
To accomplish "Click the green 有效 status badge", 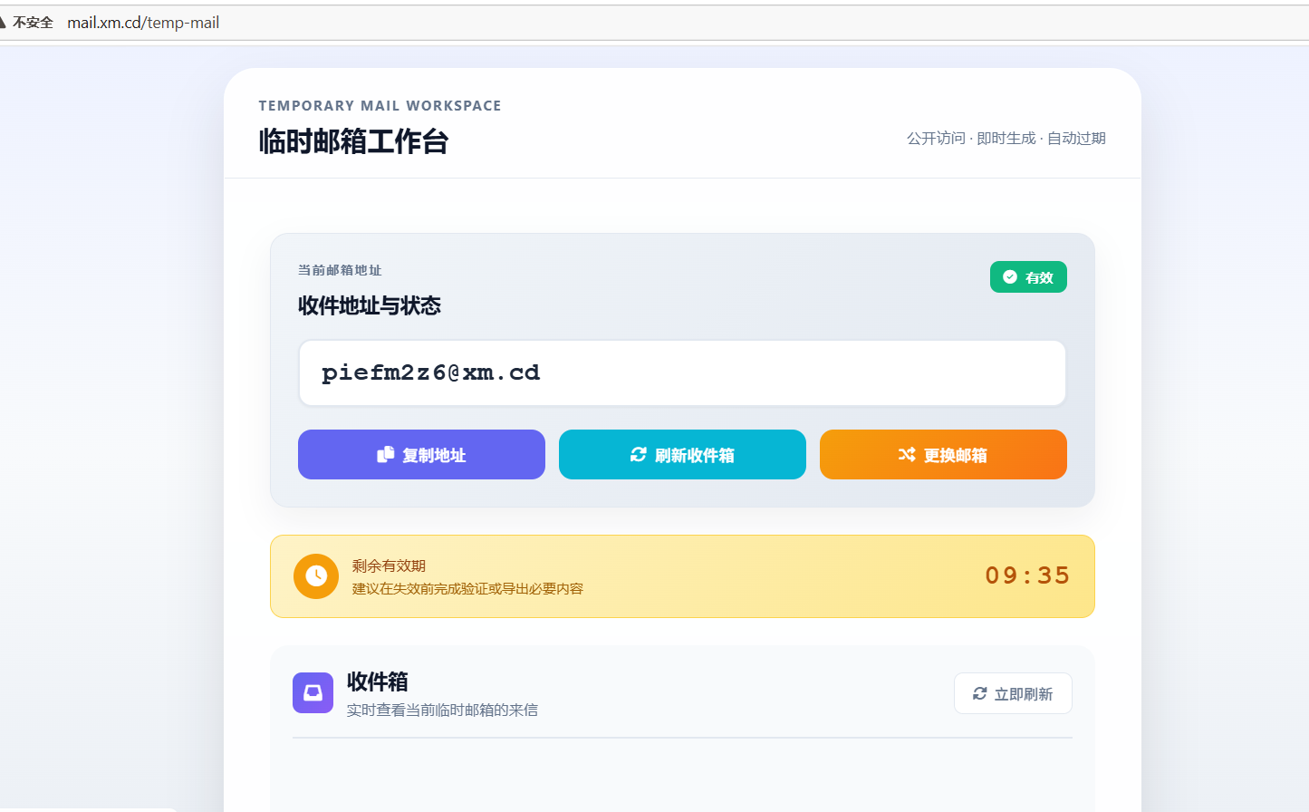I will [x=1028, y=277].
